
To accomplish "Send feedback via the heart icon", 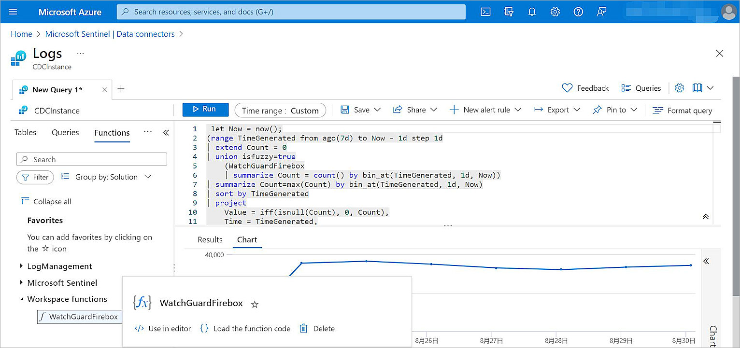I will [x=585, y=88].
